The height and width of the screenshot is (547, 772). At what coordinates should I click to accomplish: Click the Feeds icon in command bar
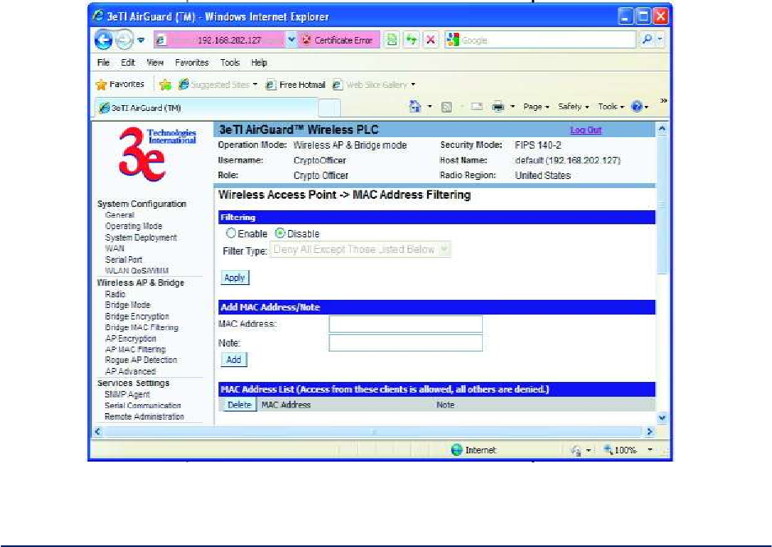[447, 107]
